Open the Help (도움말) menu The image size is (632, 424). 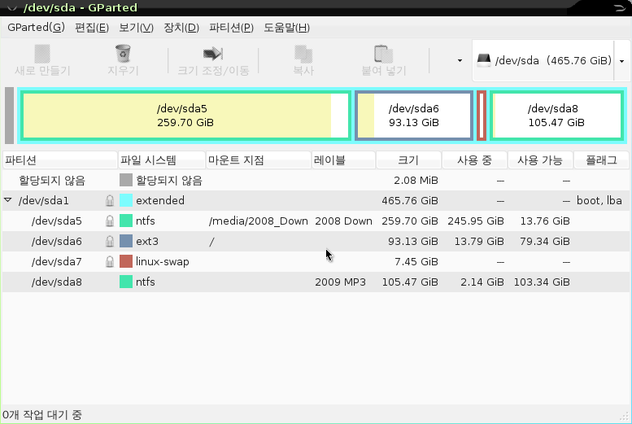click(286, 28)
